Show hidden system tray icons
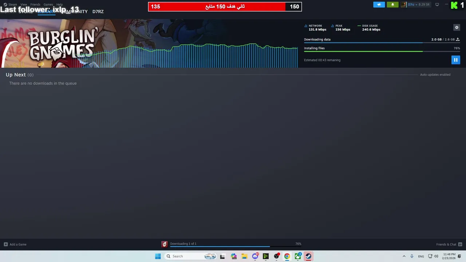The width and height of the screenshot is (466, 262). point(404,256)
